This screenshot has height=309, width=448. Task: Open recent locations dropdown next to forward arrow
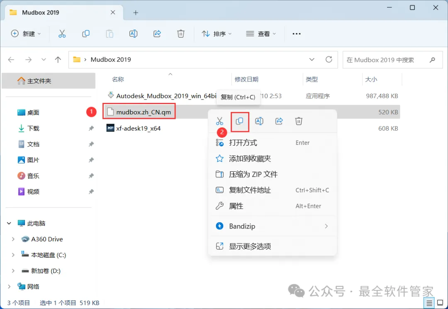click(44, 60)
